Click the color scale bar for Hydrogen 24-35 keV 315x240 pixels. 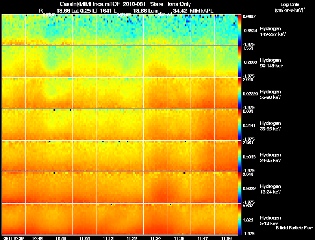[x=239, y=156]
